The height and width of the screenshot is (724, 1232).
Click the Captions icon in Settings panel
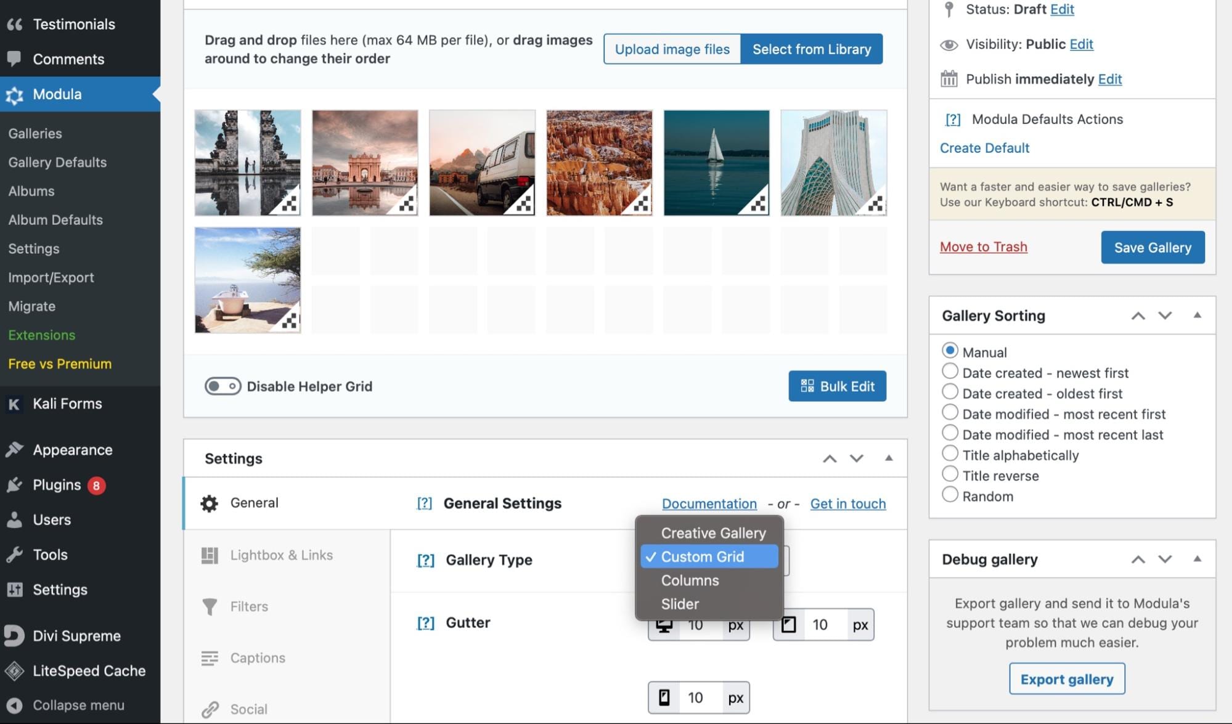click(211, 658)
